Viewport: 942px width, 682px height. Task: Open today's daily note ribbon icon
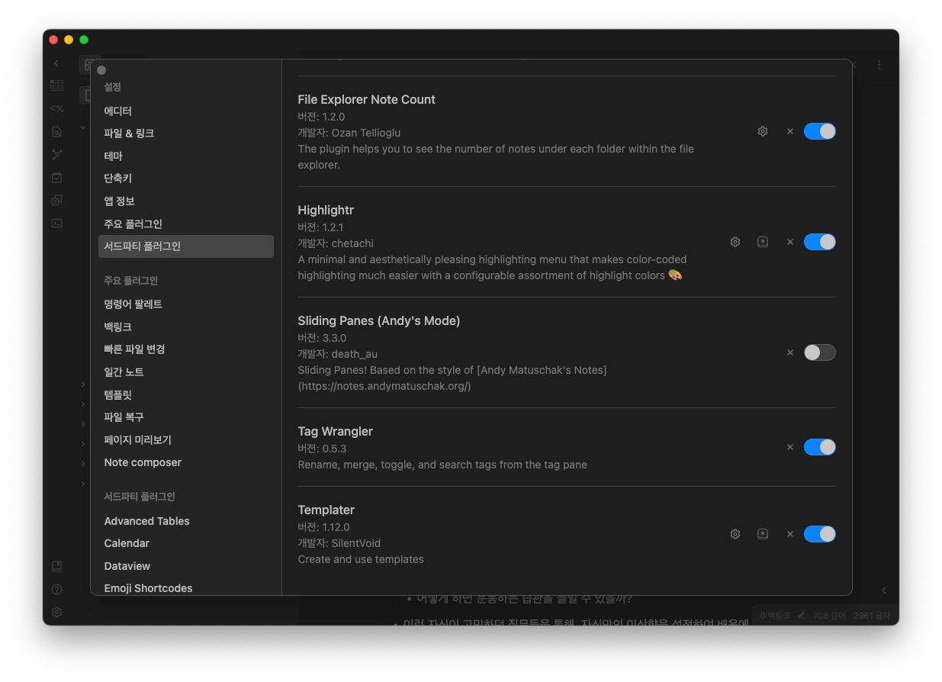56,177
